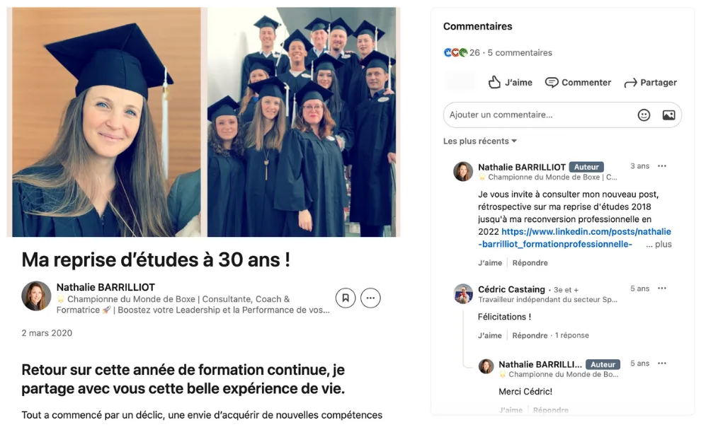Click the J'aime thumbs-up button
The height and width of the screenshot is (425, 701).
click(x=511, y=83)
